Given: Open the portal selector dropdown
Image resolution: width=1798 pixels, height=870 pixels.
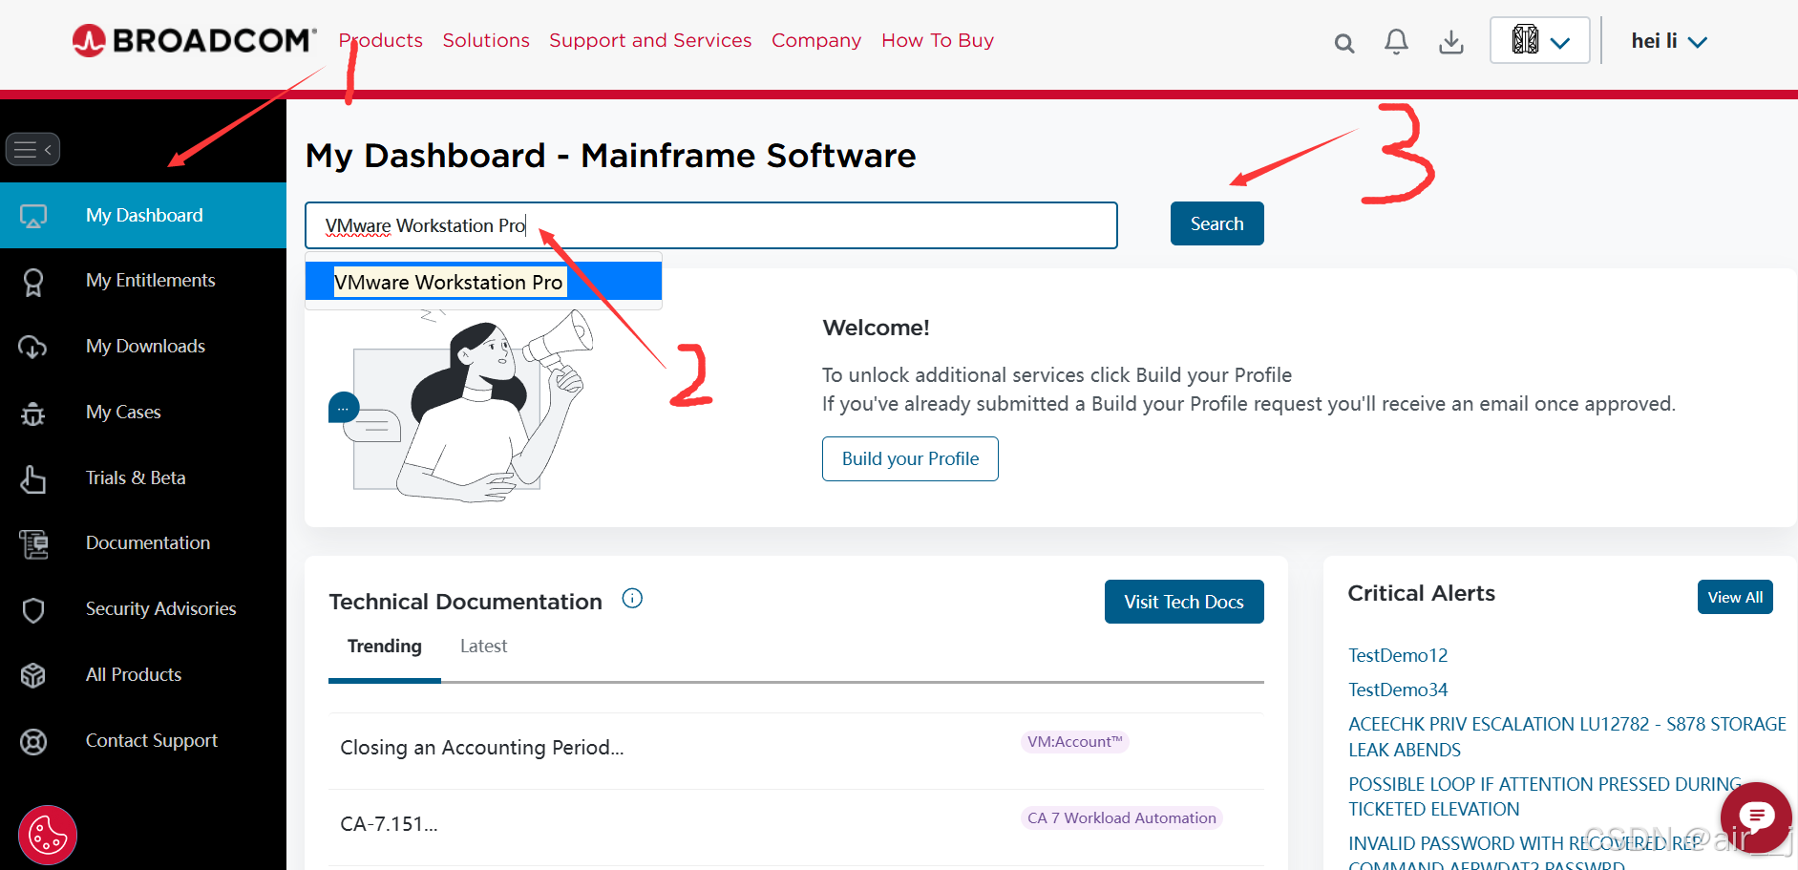Looking at the screenshot, I should tap(1539, 40).
